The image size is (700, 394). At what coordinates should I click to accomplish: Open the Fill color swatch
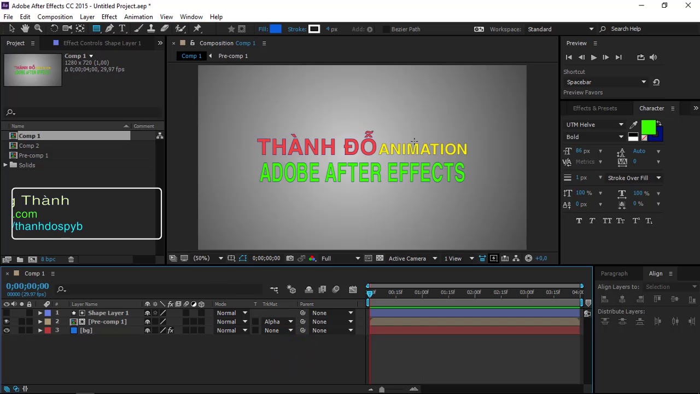click(276, 29)
